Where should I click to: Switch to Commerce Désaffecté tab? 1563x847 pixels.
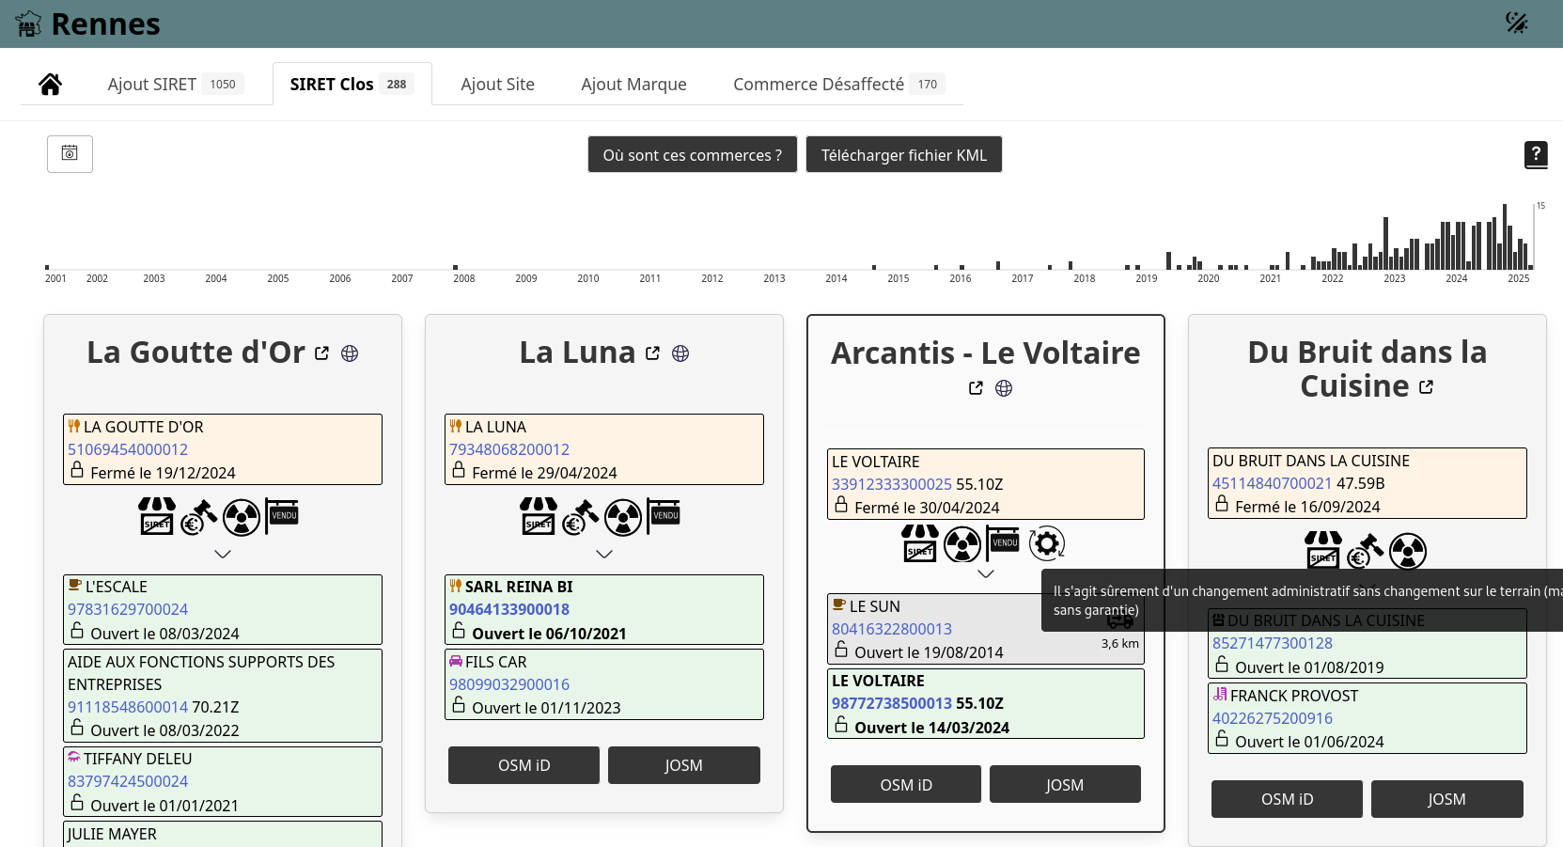(839, 85)
